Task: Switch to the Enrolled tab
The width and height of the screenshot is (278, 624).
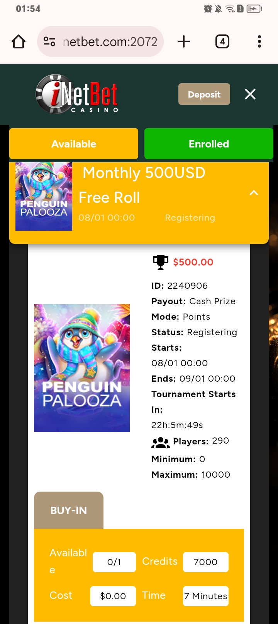Action: point(209,144)
